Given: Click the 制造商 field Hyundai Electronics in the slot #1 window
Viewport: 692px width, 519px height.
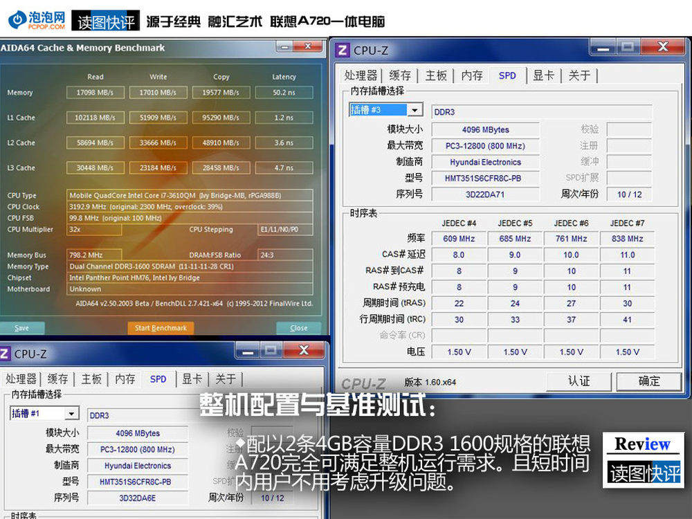Looking at the screenshot, I should (x=138, y=466).
